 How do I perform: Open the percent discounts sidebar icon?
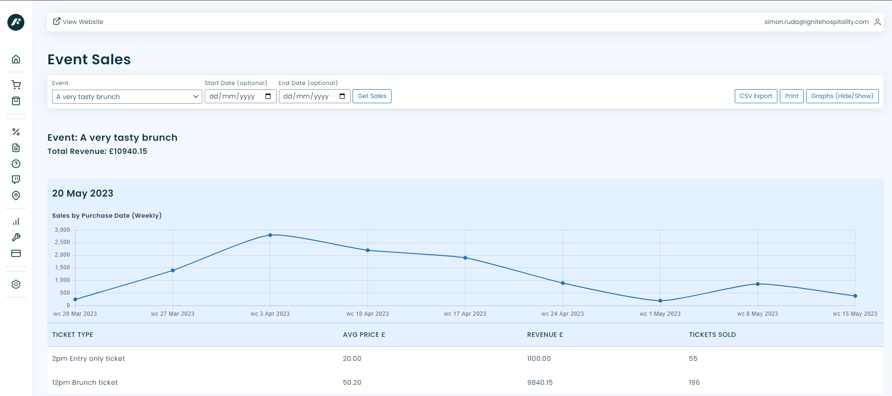16,132
